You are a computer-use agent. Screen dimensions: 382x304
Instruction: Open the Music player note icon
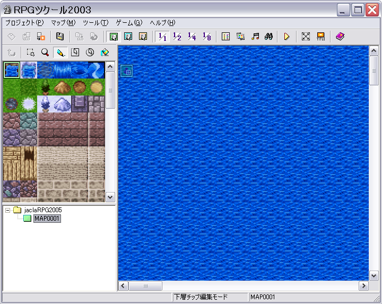pos(255,37)
